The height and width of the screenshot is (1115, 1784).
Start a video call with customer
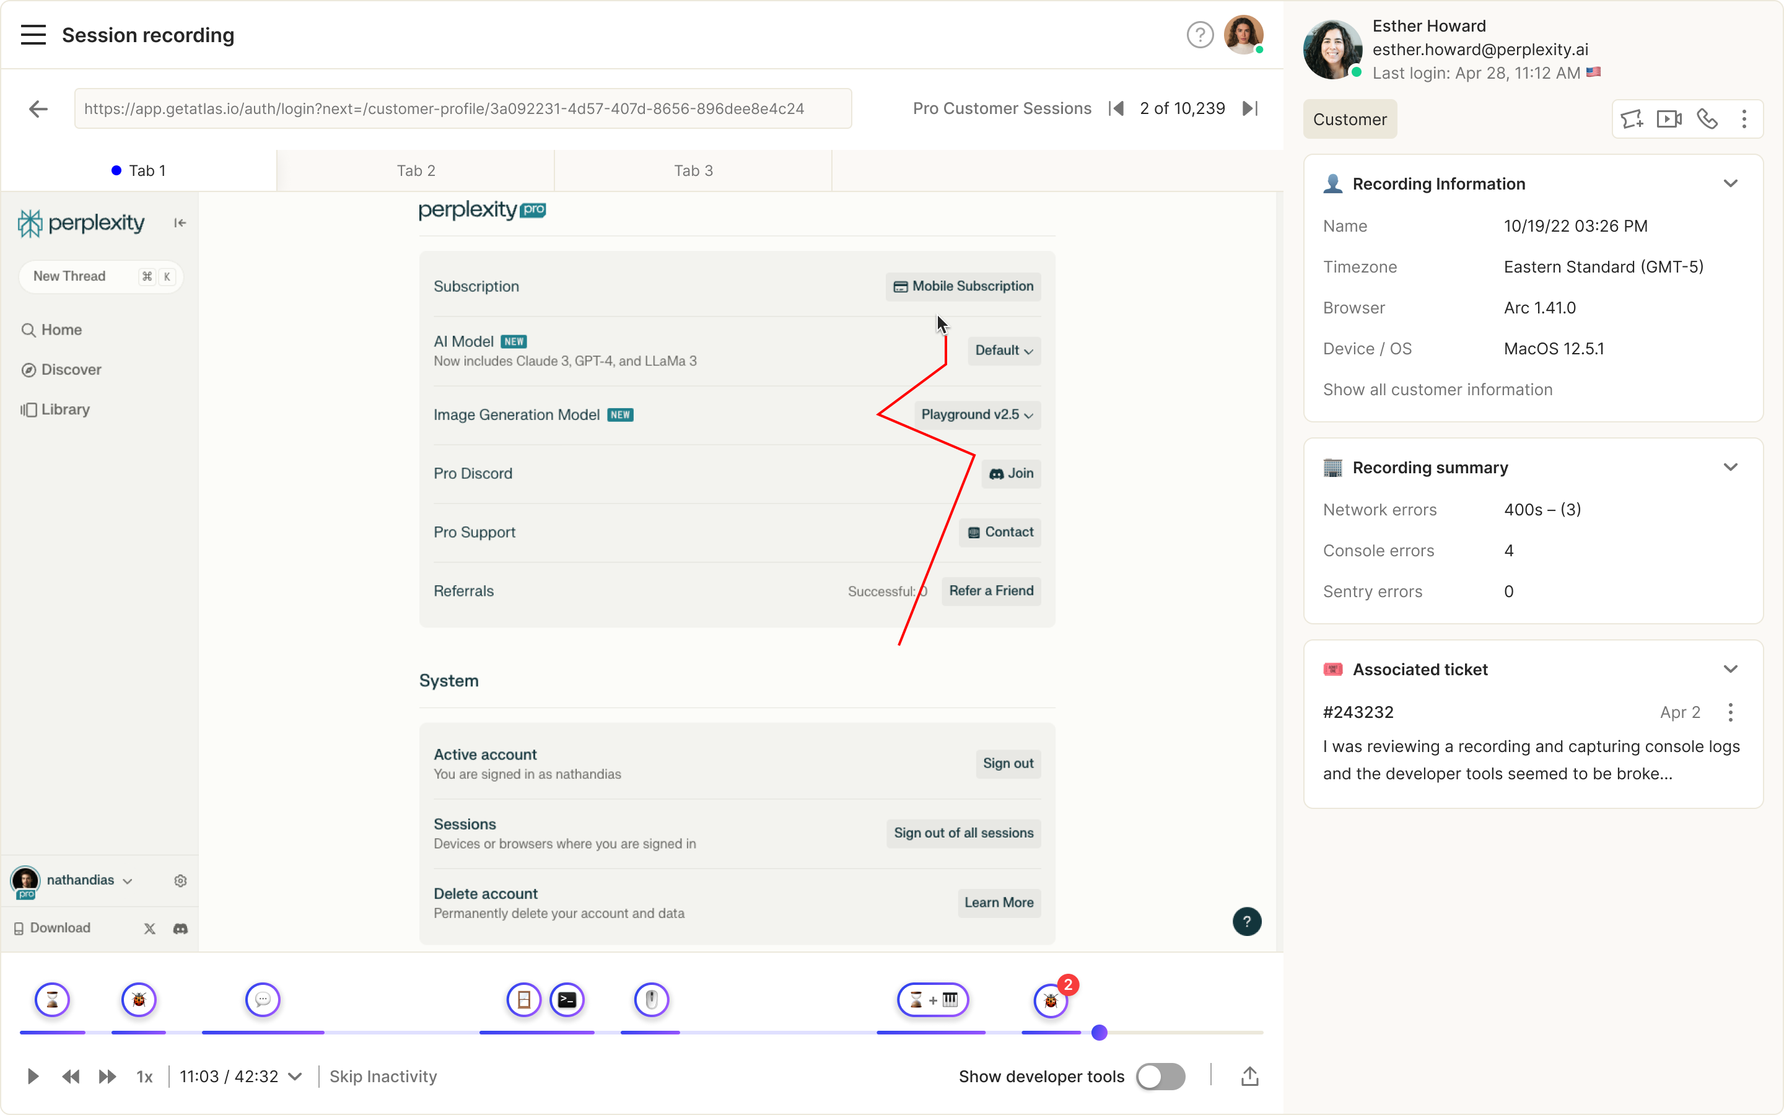point(1669,119)
